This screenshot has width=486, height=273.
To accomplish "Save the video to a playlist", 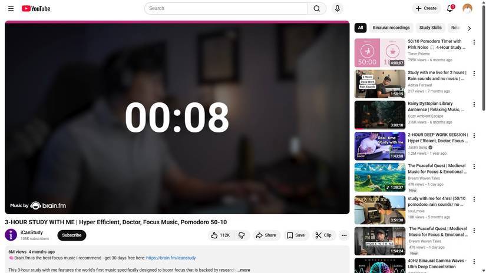I will point(296,235).
